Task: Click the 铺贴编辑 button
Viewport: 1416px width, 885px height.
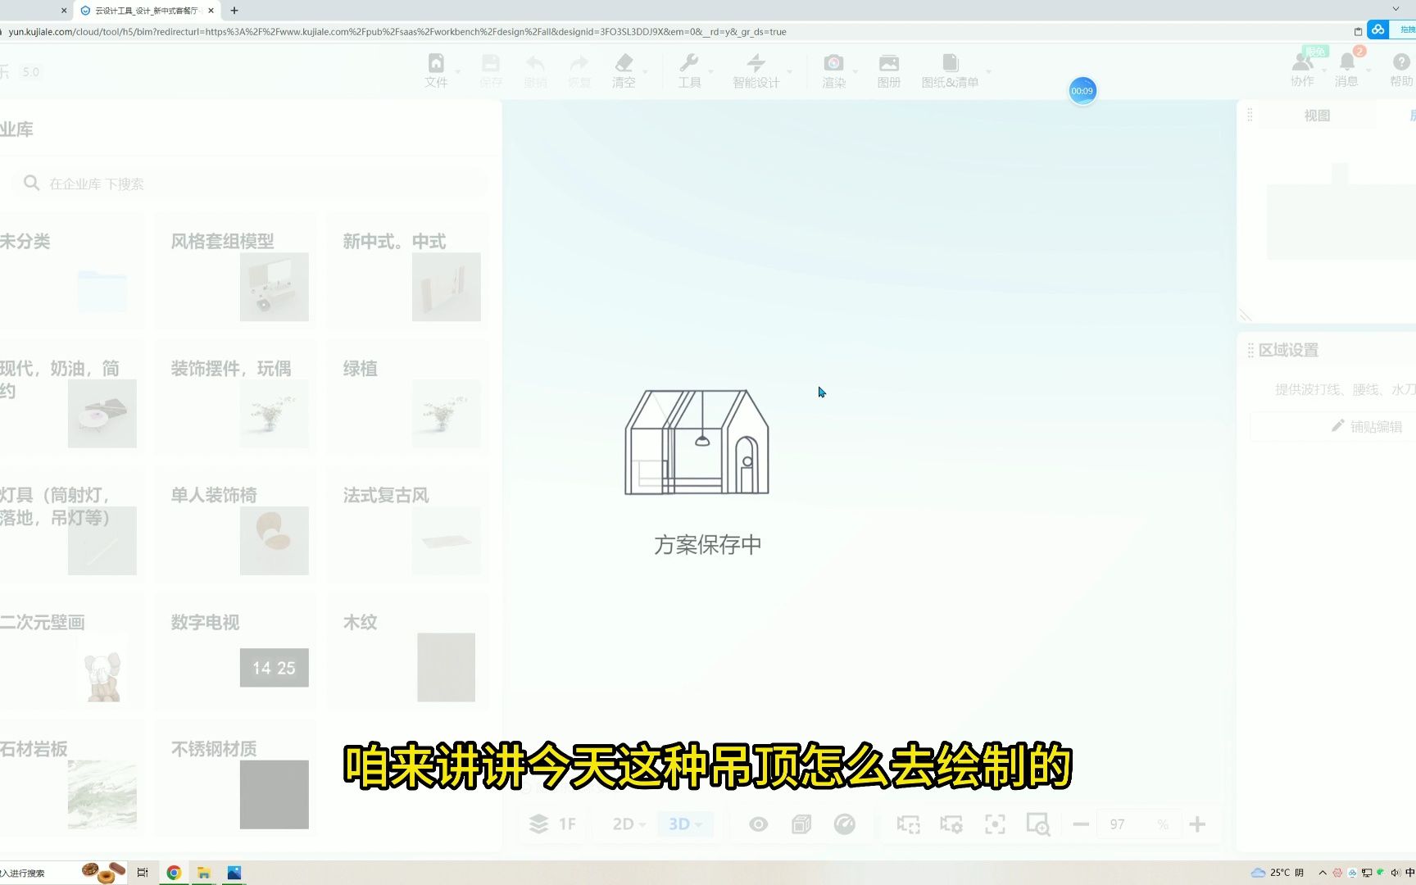Action: tap(1365, 426)
